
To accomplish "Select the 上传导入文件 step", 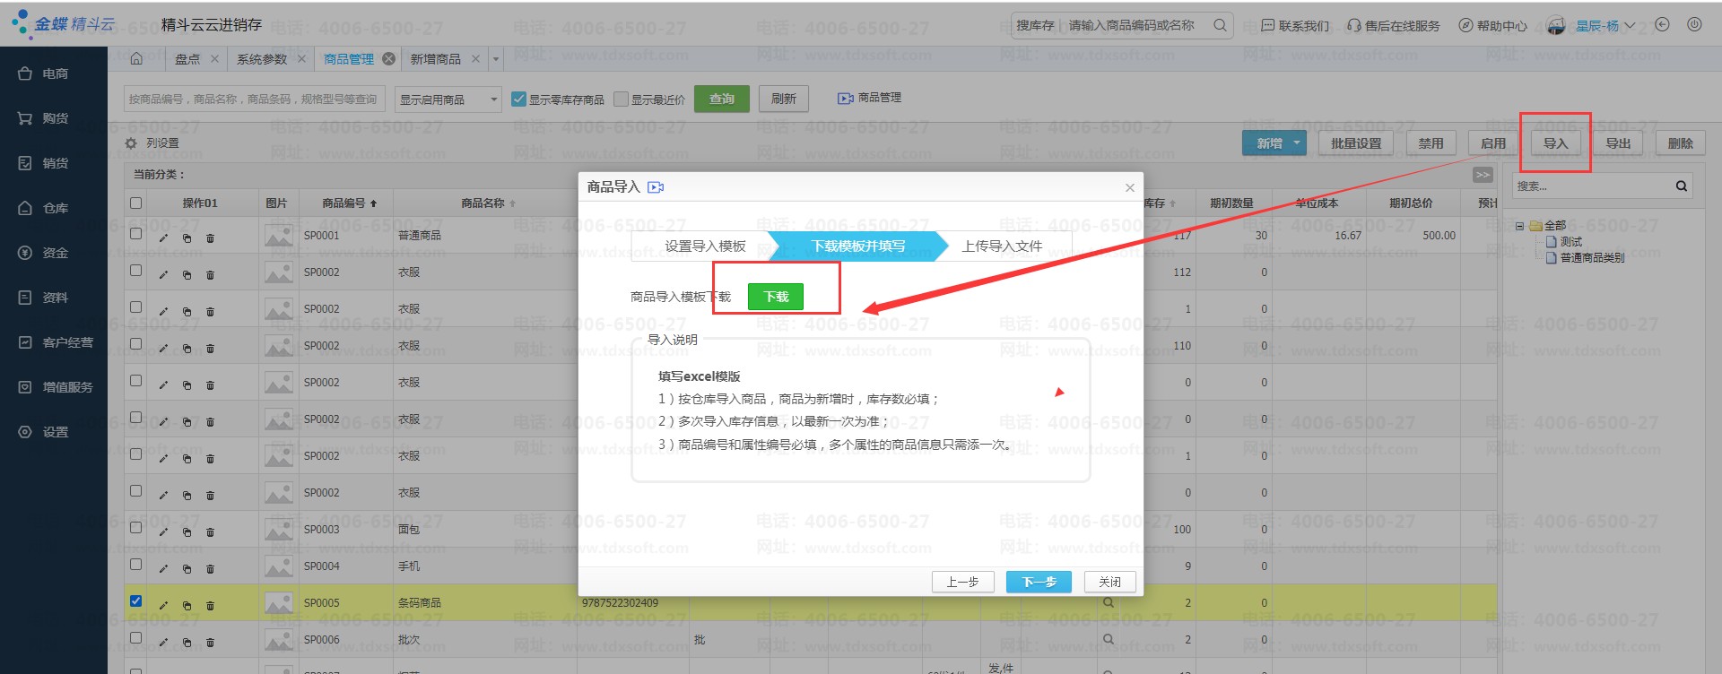I will [1002, 246].
